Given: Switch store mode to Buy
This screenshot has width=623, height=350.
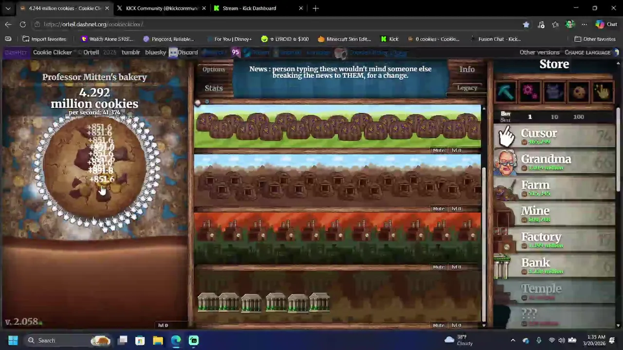Looking at the screenshot, I should tap(505, 114).
